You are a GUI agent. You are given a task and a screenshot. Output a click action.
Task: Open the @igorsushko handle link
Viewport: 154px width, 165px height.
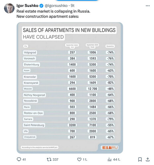(x=56, y=6)
